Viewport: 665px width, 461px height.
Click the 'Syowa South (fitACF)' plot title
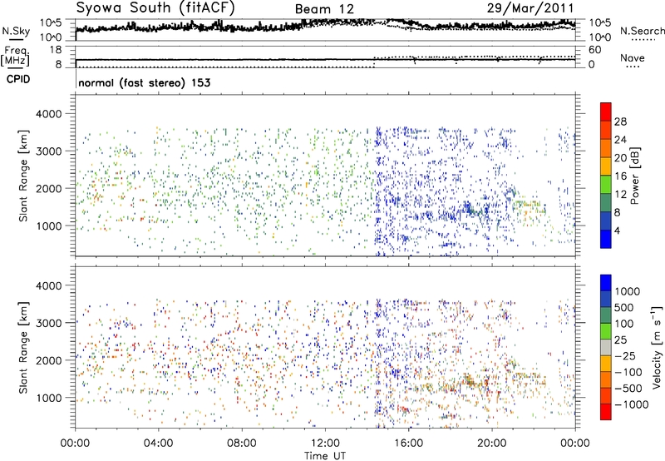point(155,7)
